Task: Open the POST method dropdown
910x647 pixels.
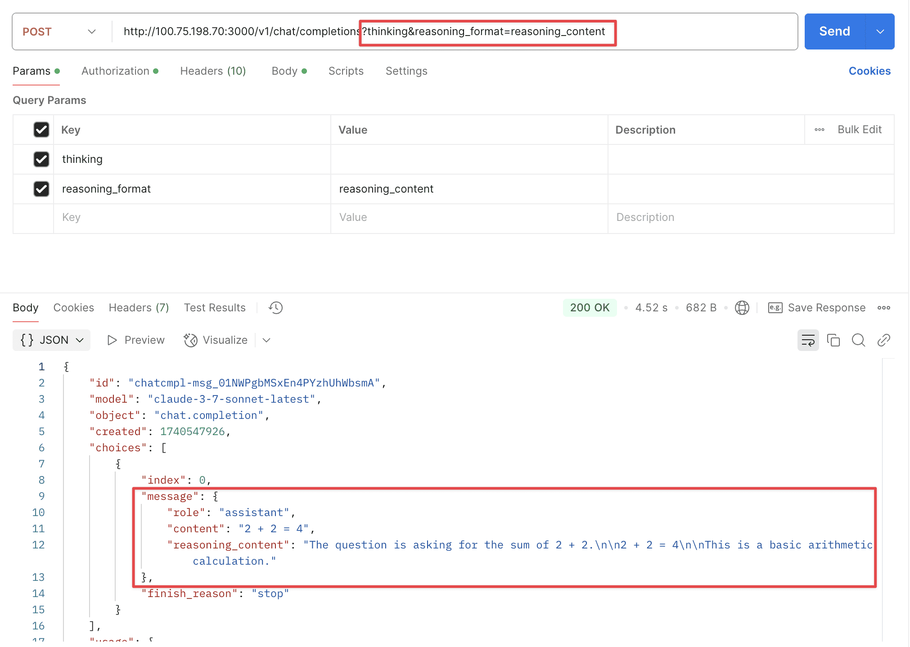Action: pos(59,31)
